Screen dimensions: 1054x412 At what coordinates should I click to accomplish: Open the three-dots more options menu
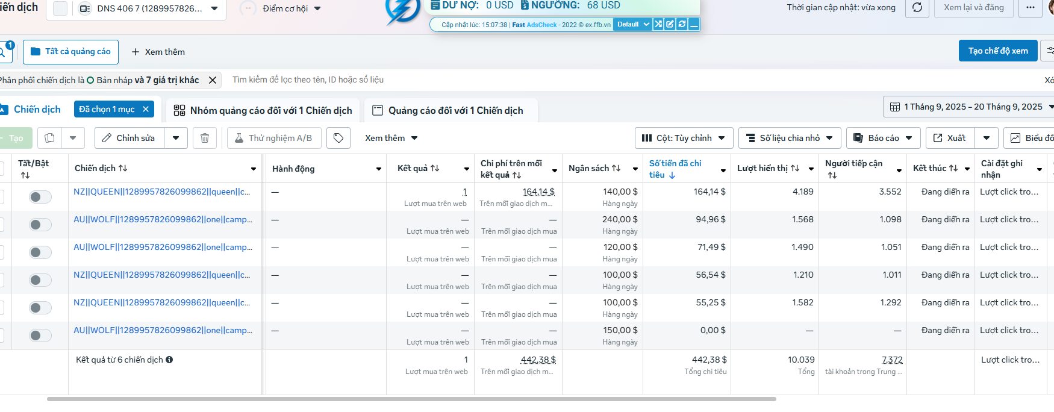1031,8
